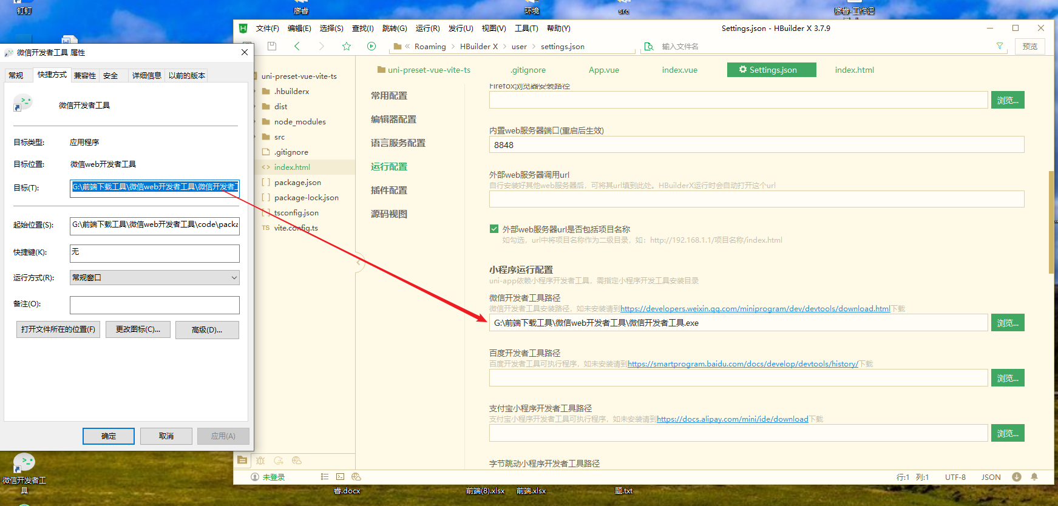Image resolution: width=1058 pixels, height=506 pixels.
Task: Open the notification bell icon
Action: [x=1034, y=477]
